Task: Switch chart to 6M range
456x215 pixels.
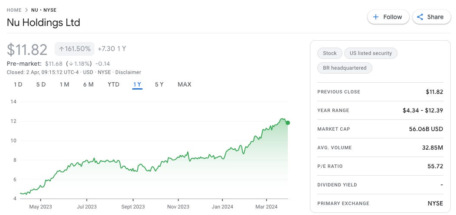Action: [x=88, y=84]
